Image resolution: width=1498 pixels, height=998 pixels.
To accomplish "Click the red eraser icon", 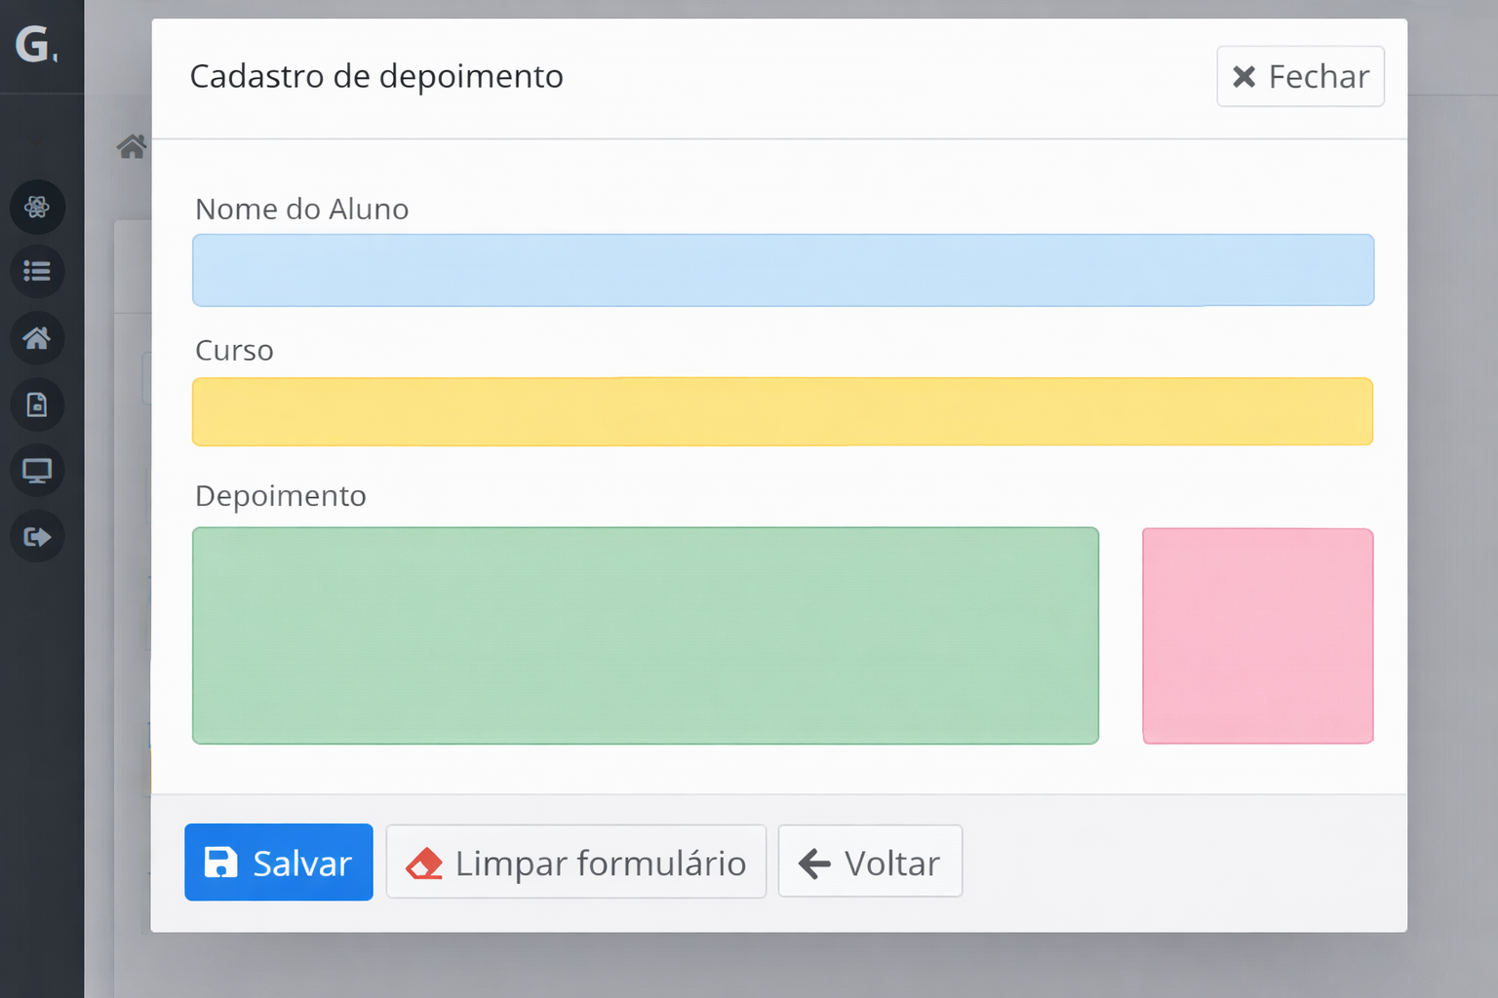I will 424,864.
